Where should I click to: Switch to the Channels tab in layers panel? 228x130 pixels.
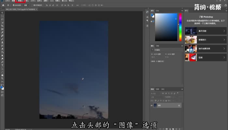[158, 89]
